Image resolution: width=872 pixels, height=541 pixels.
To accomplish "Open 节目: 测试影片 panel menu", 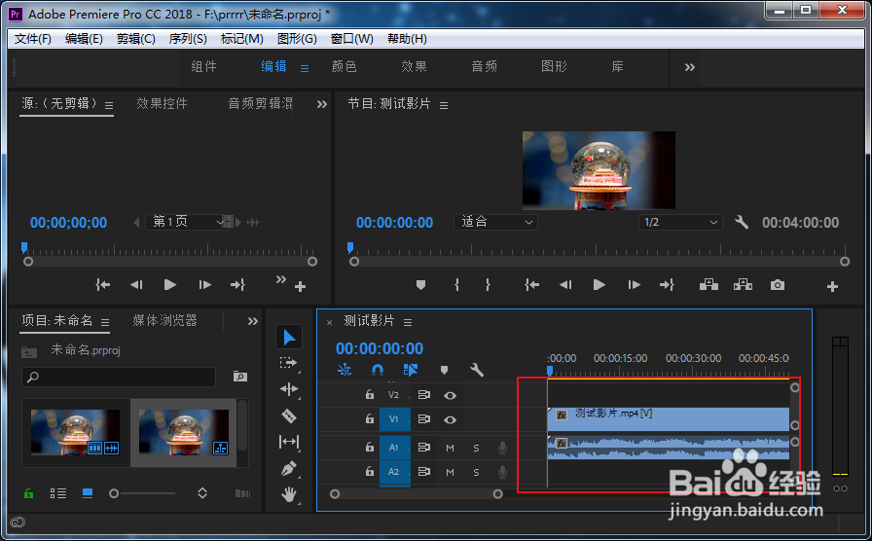I will point(444,105).
